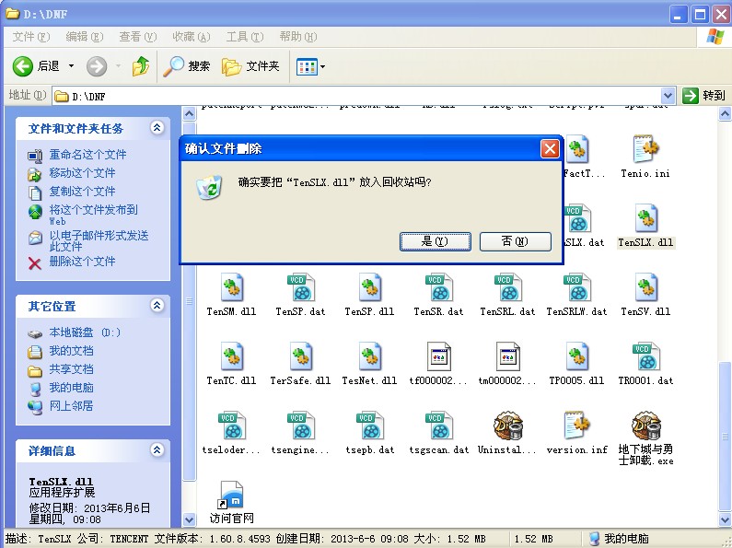Open the address bar dropdown arrow
This screenshot has height=548, width=732.
pos(668,96)
